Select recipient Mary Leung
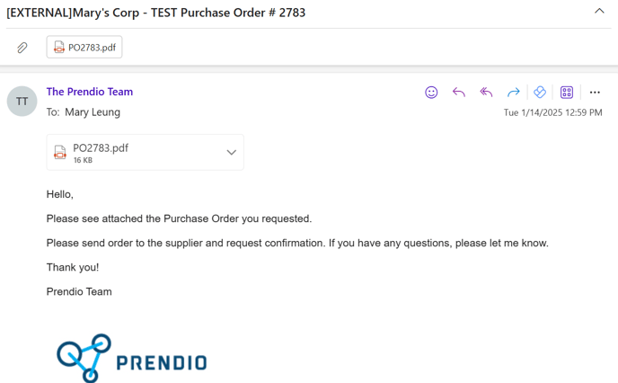618x383 pixels. (93, 112)
